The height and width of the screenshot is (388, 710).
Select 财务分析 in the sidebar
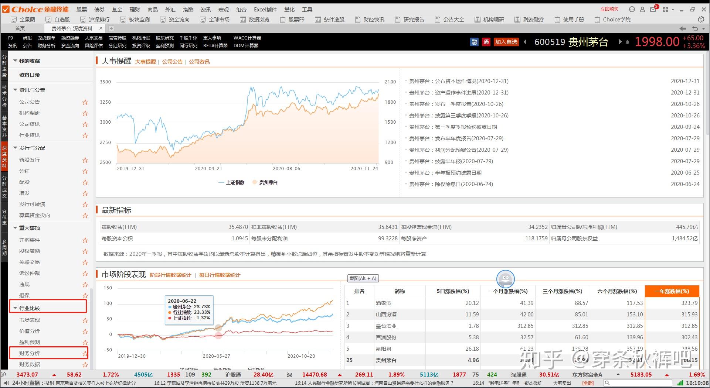pos(30,353)
